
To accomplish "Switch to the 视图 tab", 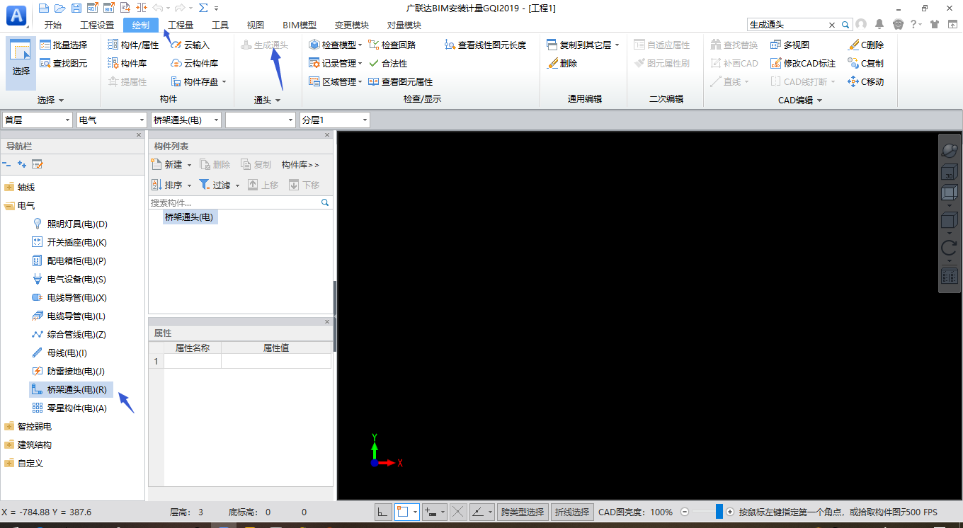I will coord(255,25).
